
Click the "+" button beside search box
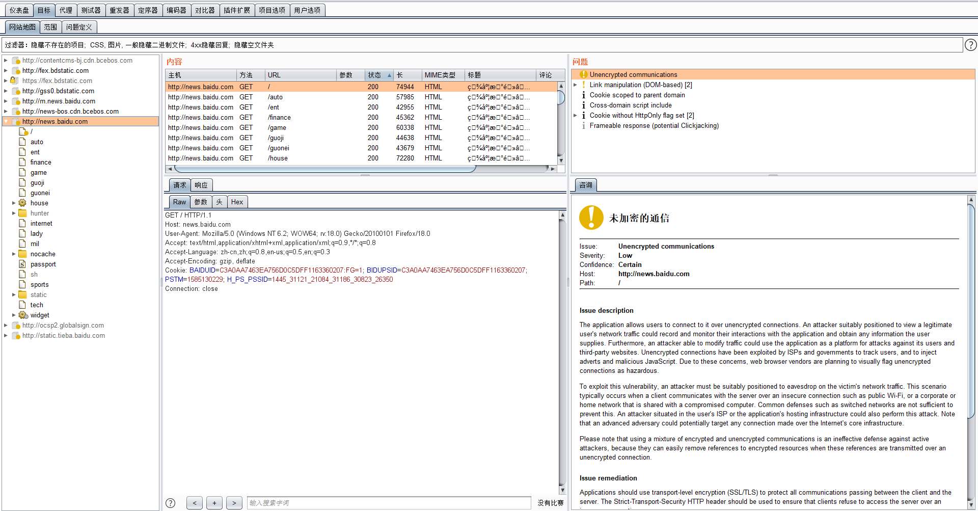point(214,503)
